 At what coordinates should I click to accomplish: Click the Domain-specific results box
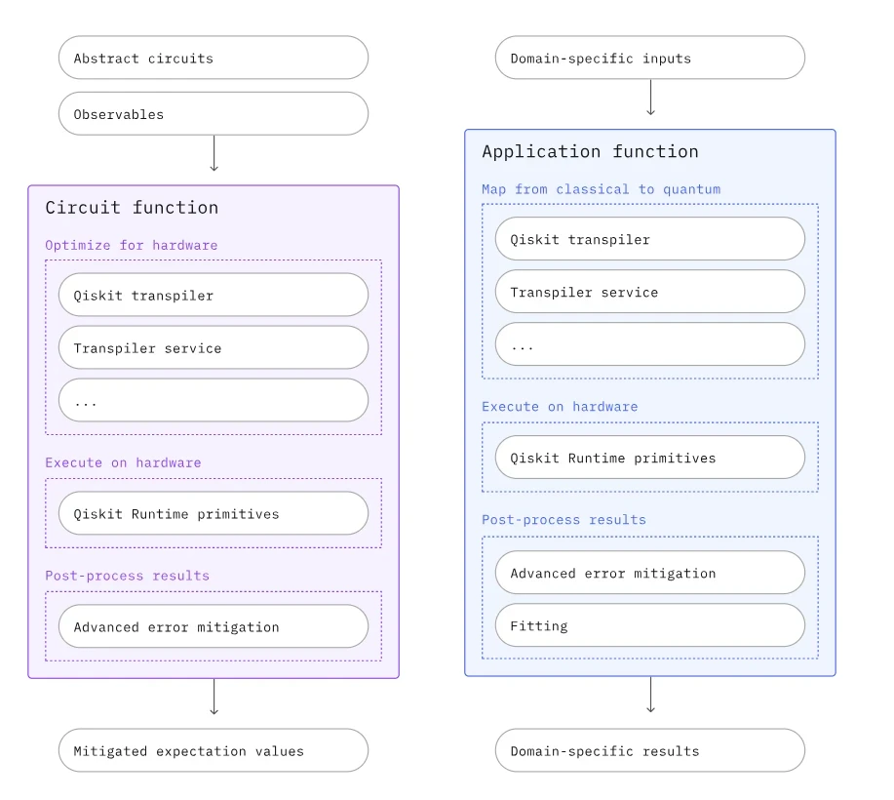pyautogui.click(x=650, y=751)
